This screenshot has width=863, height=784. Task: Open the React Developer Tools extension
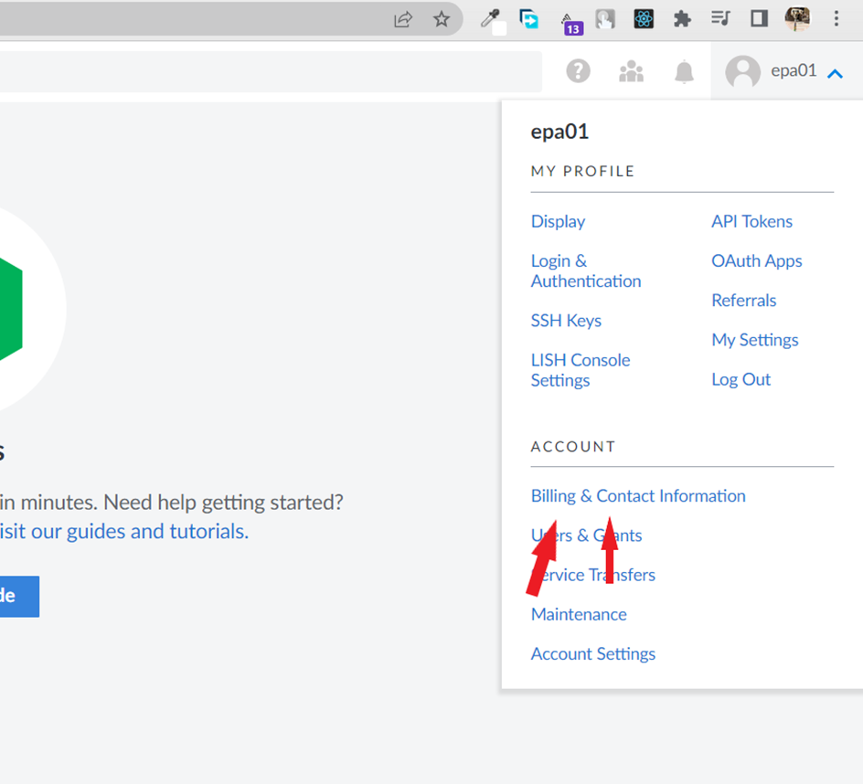click(644, 19)
